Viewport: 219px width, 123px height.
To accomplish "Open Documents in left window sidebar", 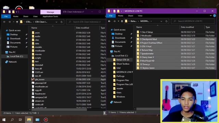I will 15,43.
